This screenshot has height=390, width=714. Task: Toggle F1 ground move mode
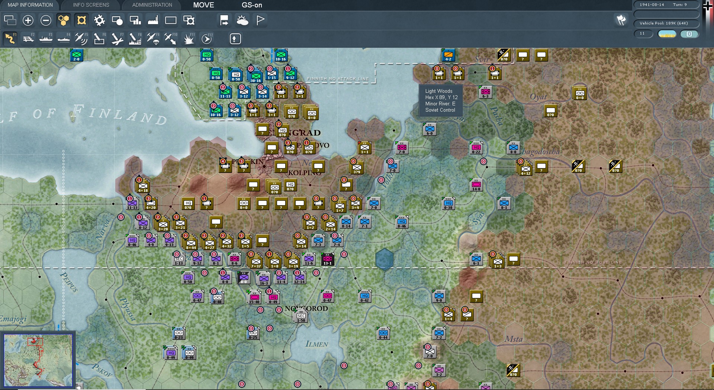(10, 39)
